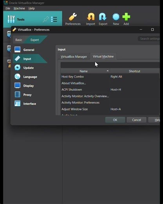
Task: Open the File menu
Action: [8, 8]
